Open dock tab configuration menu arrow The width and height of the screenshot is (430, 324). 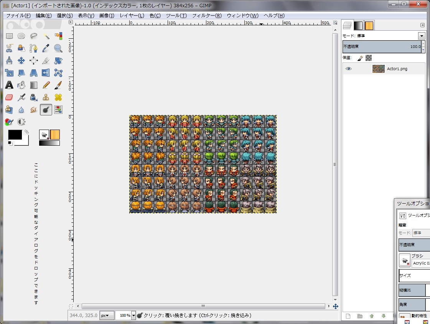(x=422, y=25)
